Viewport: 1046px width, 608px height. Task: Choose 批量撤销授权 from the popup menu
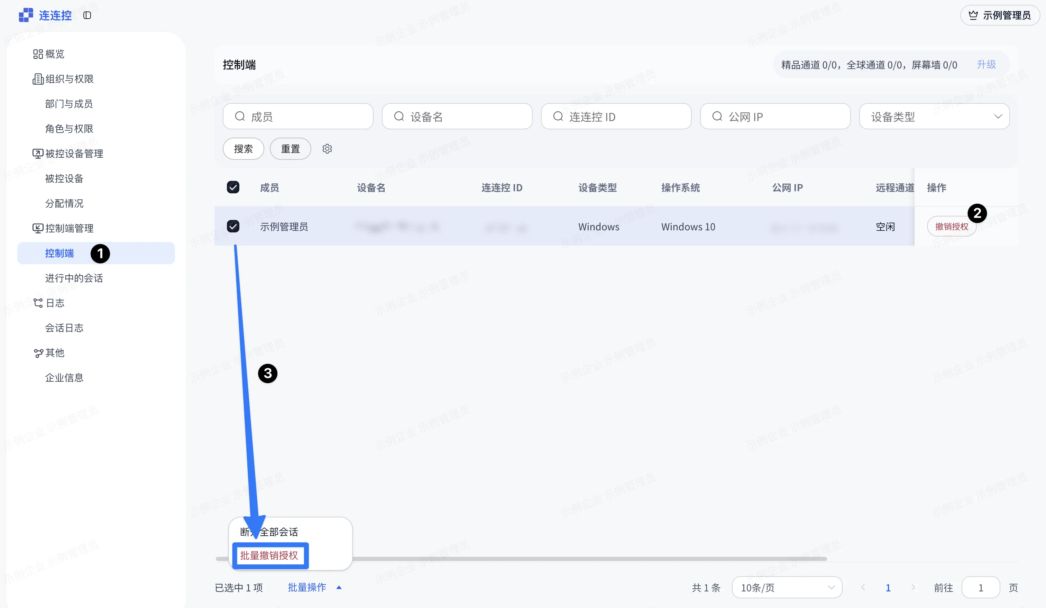[x=270, y=555]
